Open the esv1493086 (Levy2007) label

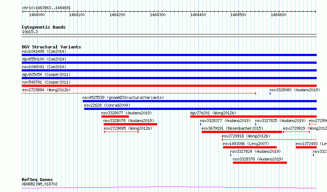(x=246, y=144)
